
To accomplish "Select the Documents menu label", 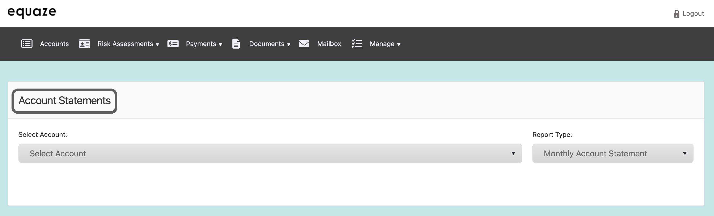I will 267,44.
